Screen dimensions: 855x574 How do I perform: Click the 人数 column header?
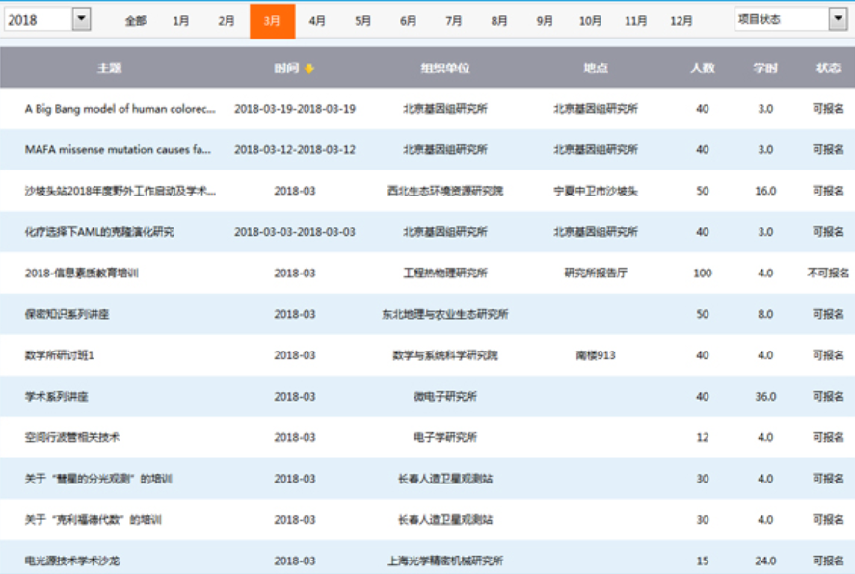coord(702,68)
